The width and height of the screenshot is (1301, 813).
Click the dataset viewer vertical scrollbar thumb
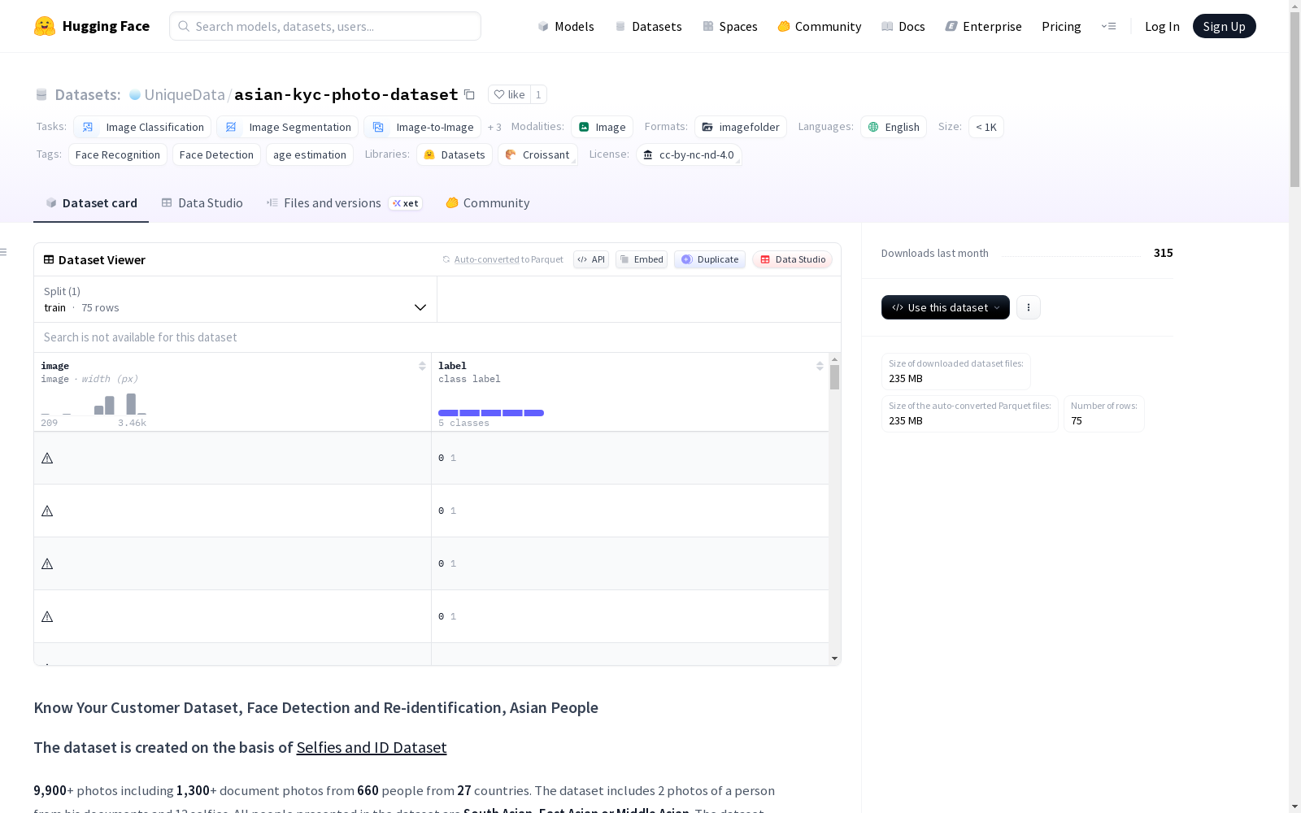[x=834, y=377]
